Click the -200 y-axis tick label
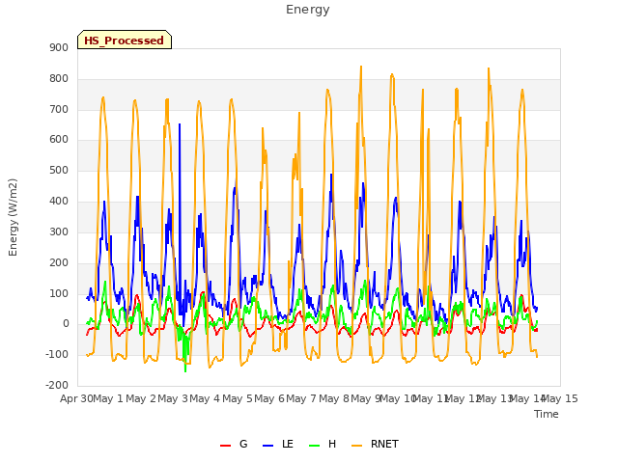618x463 pixels. tap(57, 386)
